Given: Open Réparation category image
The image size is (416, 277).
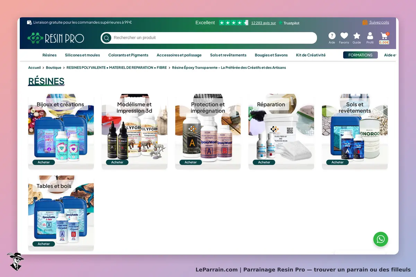Looking at the screenshot, I should [281, 132].
